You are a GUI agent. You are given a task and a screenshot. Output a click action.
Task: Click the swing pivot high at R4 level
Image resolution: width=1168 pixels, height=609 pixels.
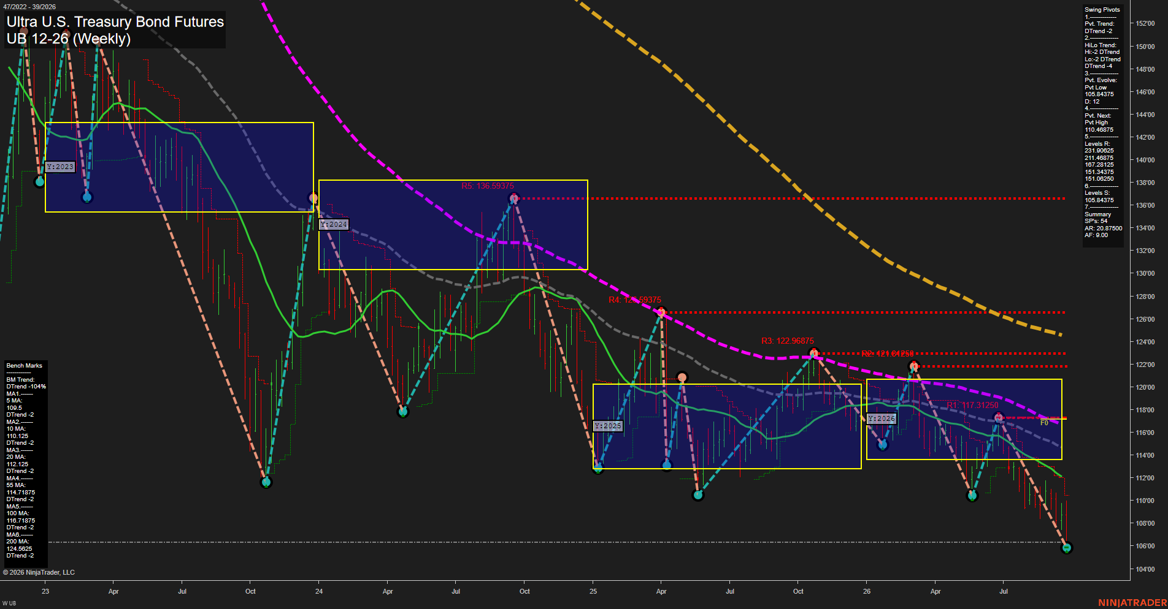pos(661,312)
